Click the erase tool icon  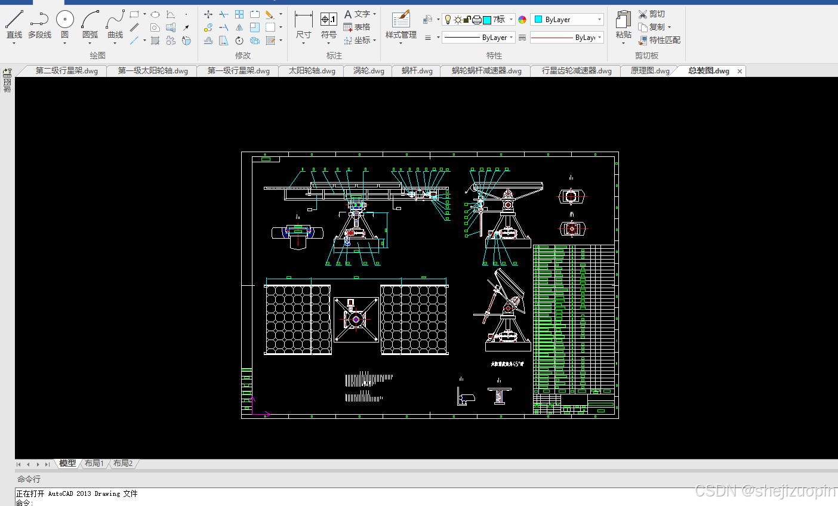coord(270,14)
